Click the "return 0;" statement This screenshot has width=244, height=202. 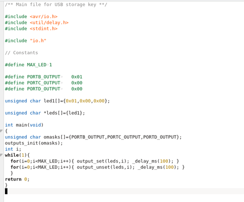coord(17,179)
